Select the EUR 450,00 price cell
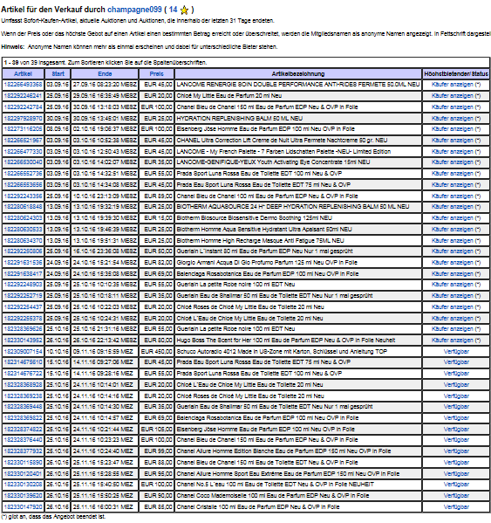 pyautogui.click(x=157, y=352)
